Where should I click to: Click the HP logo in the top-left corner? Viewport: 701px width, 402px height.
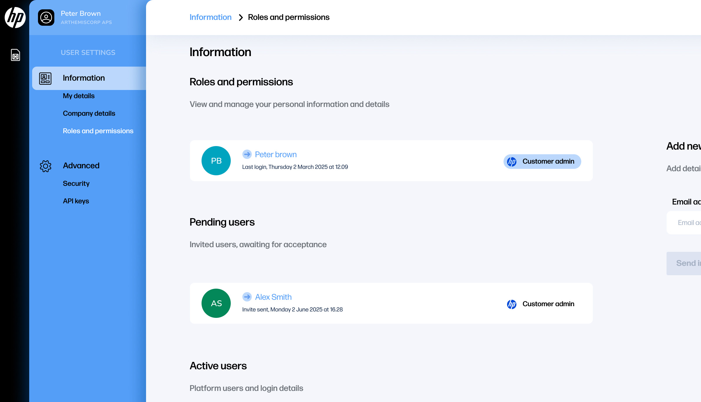(x=15, y=18)
